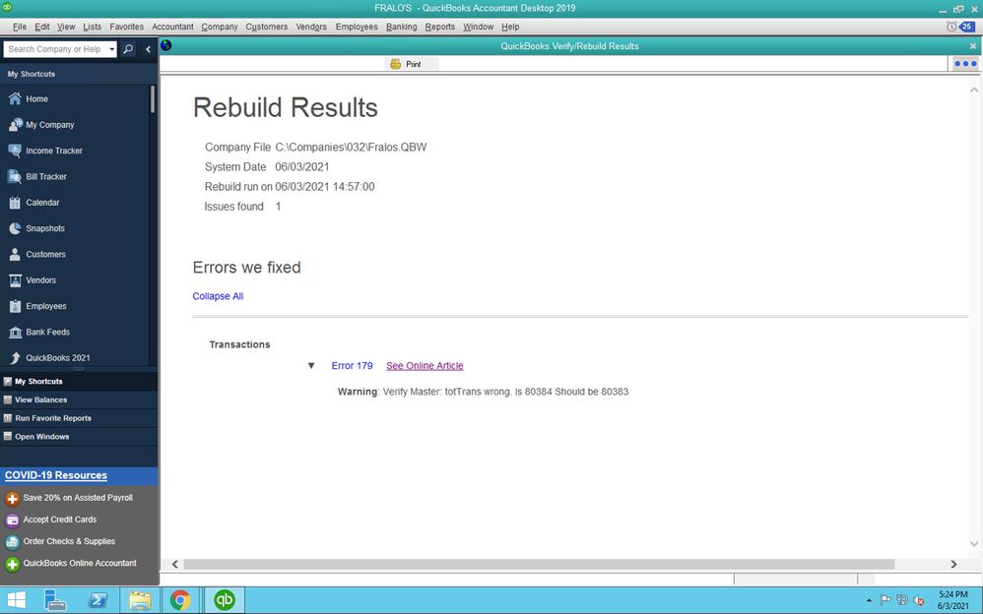Collapse the Error 179 triangle
This screenshot has height=614, width=983.
click(311, 366)
